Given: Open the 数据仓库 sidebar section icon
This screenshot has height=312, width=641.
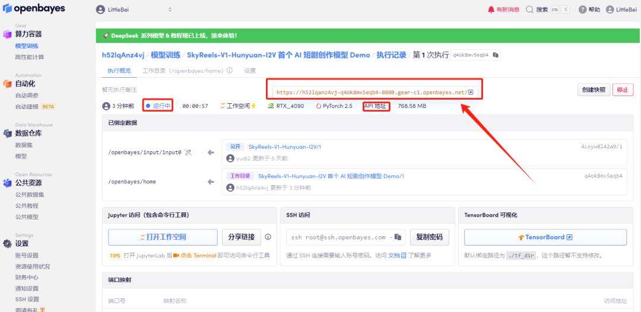Looking at the screenshot, I should (x=7, y=133).
